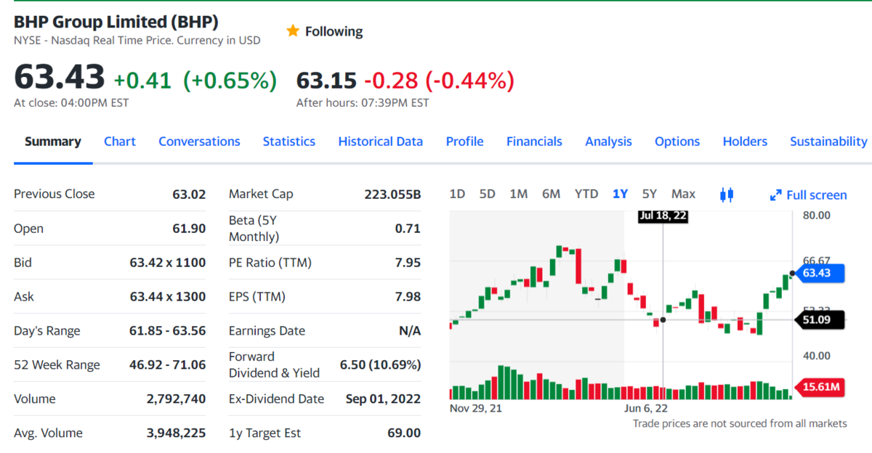The image size is (872, 453).
Task: Open the Summary tab
Action: click(53, 142)
